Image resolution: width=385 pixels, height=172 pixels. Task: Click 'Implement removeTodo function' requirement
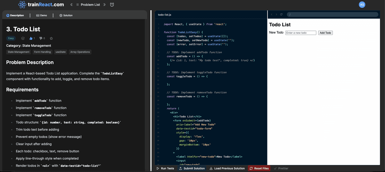coord(41,108)
